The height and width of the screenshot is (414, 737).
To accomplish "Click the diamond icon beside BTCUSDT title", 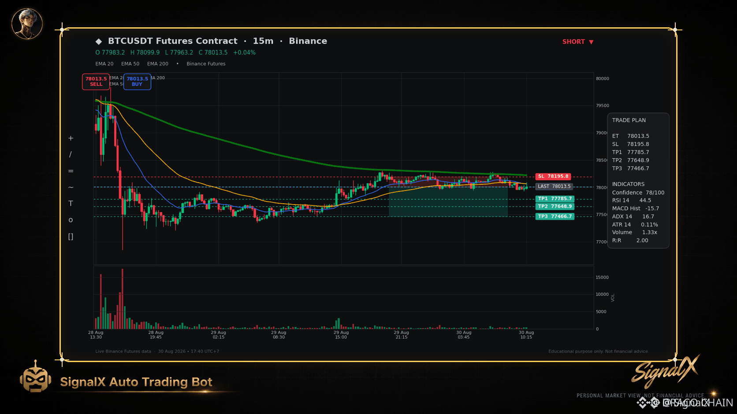I will (x=99, y=41).
